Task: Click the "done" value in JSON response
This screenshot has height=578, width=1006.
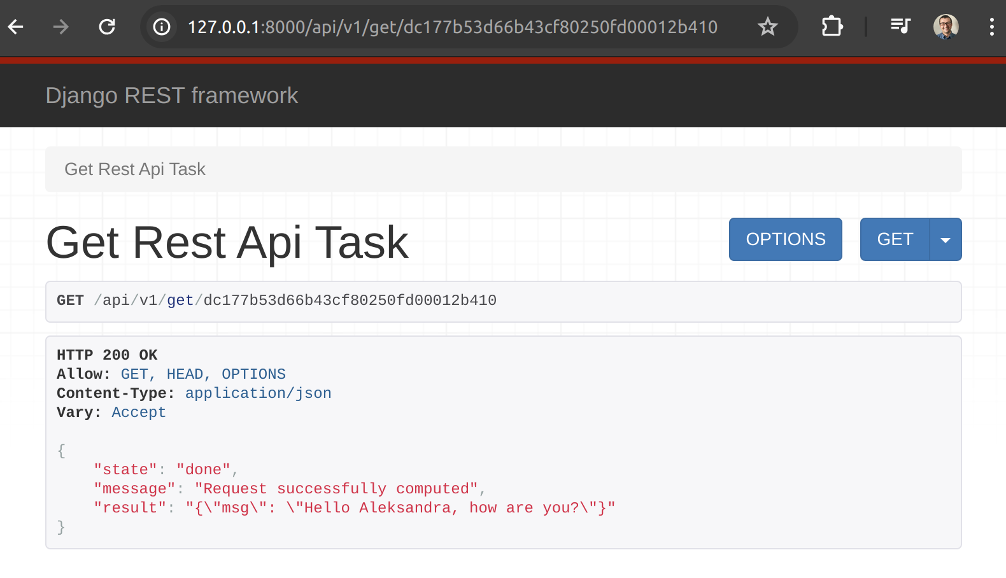Action: (204, 470)
